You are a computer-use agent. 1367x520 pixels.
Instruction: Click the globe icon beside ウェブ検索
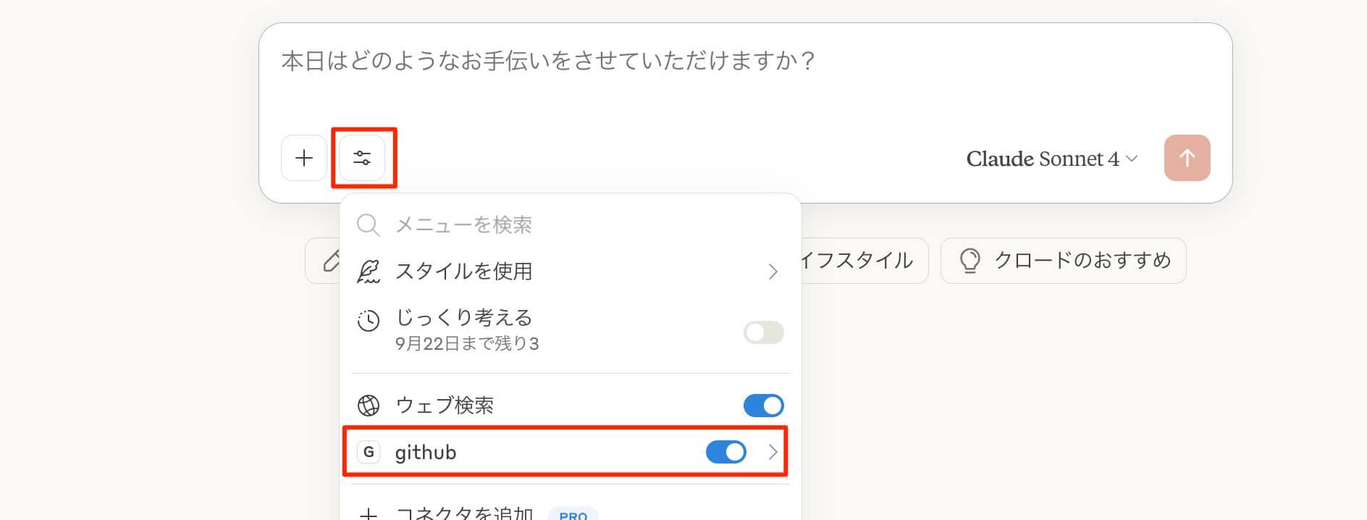(369, 406)
